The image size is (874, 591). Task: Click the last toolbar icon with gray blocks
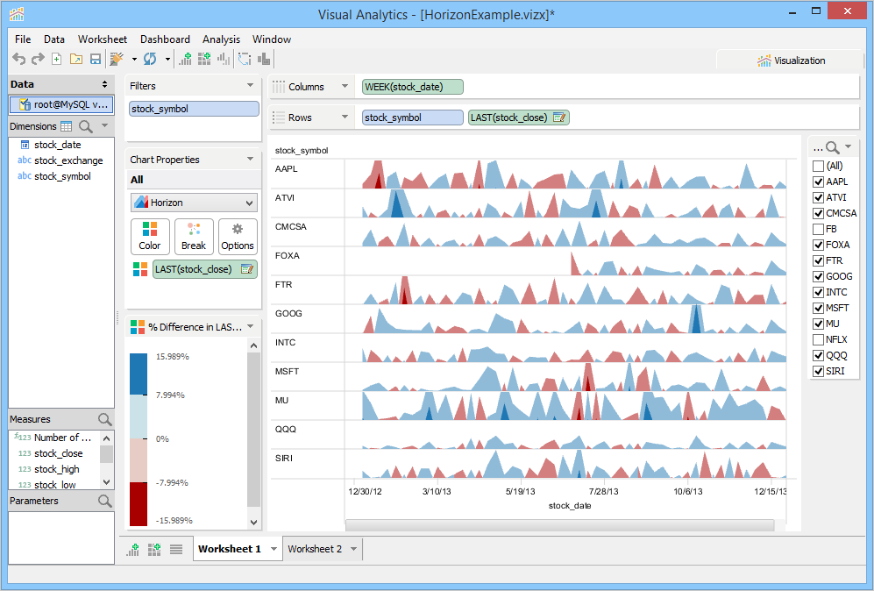[x=264, y=59]
